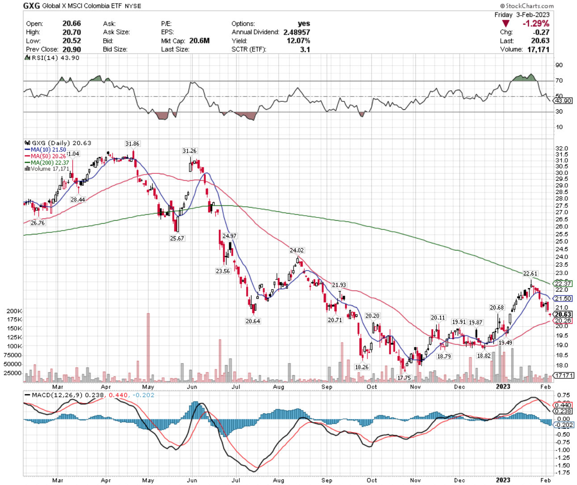
Task: Click the 23.56 price low annotation
Action: point(223,271)
